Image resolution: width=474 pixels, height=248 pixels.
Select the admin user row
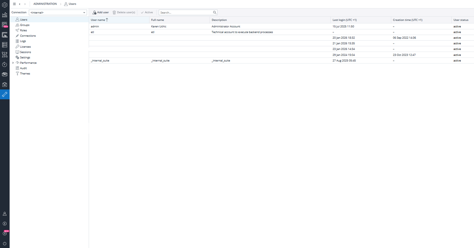pyautogui.click(x=95, y=26)
